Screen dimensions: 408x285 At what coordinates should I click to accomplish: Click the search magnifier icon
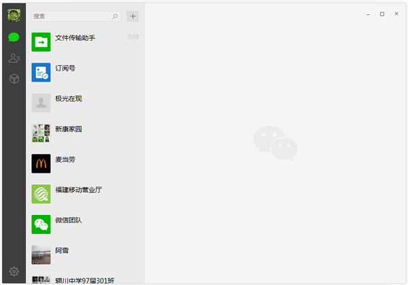(x=115, y=16)
